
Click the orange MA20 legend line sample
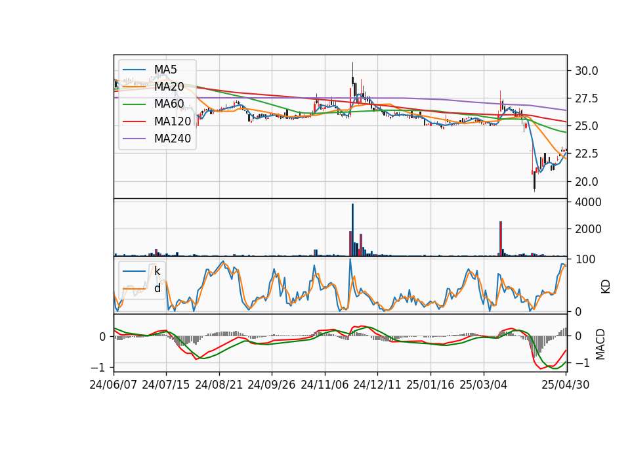click(x=135, y=87)
